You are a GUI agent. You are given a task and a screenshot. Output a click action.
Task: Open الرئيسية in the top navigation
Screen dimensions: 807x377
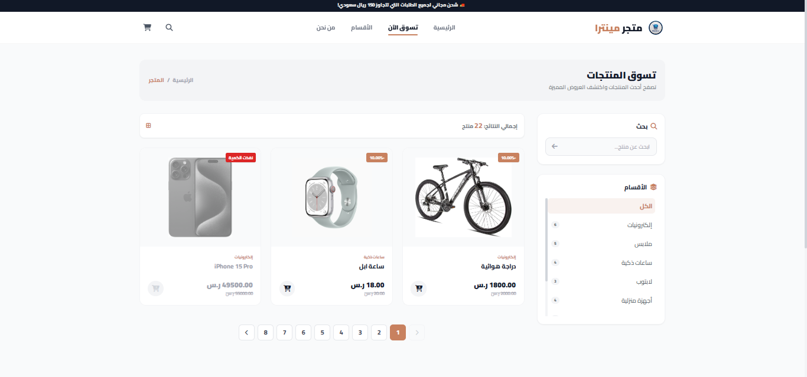tap(444, 28)
